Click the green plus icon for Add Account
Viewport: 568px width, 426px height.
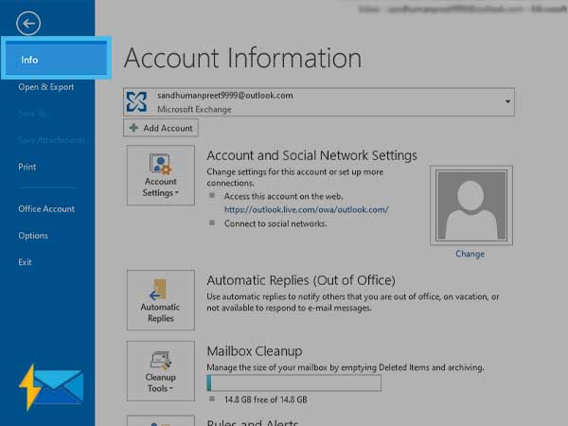tap(133, 128)
